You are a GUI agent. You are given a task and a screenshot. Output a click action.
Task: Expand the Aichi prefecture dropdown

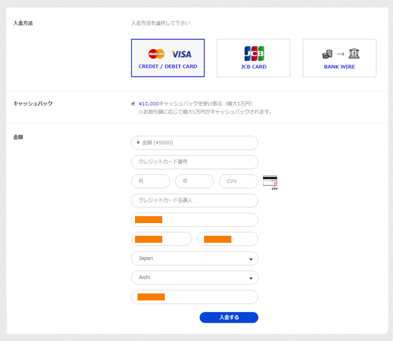195,278
